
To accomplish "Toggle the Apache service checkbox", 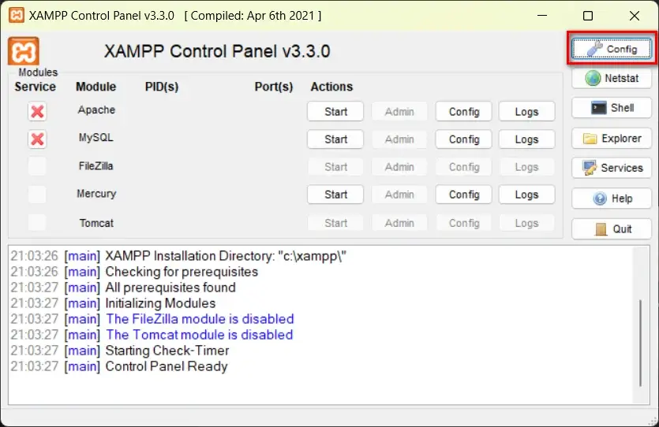I will click(x=37, y=111).
